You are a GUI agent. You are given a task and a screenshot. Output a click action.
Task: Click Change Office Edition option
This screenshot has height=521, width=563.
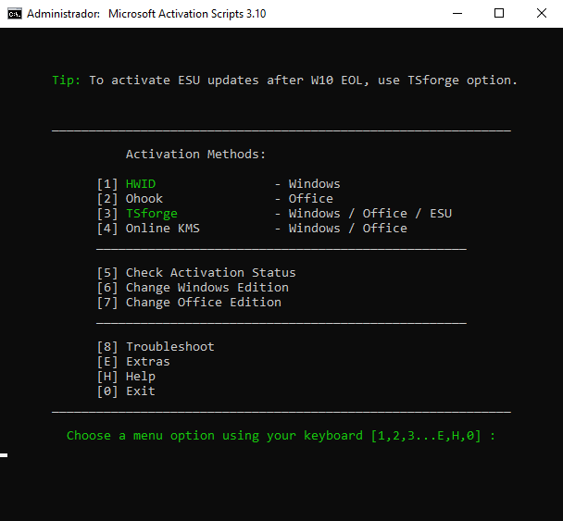click(189, 302)
